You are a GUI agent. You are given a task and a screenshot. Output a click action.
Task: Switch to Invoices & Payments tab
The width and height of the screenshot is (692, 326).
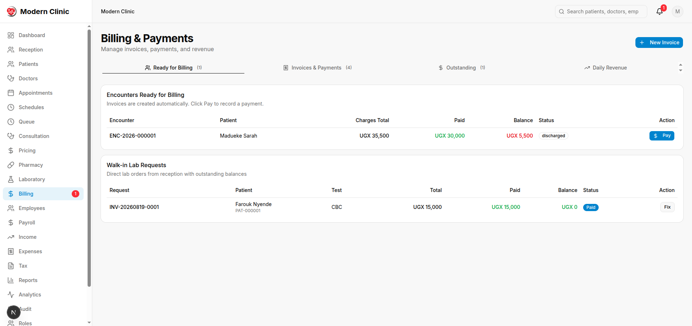click(318, 68)
